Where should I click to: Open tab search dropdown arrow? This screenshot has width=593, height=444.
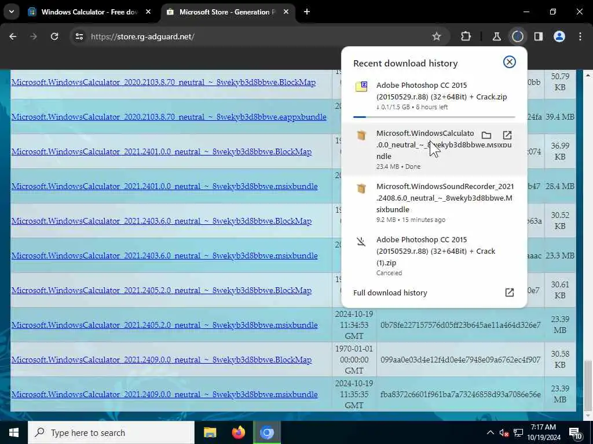point(12,12)
